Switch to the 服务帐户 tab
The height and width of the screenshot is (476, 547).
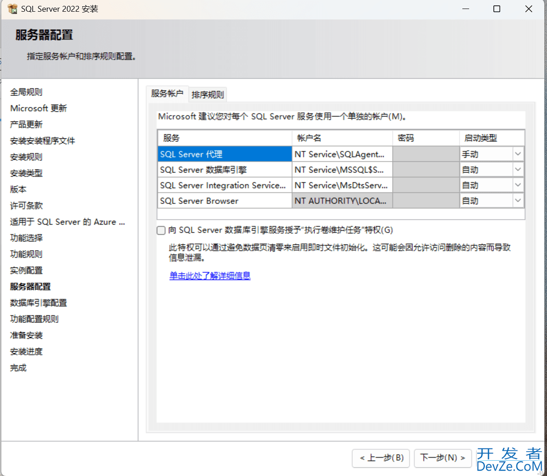point(167,94)
